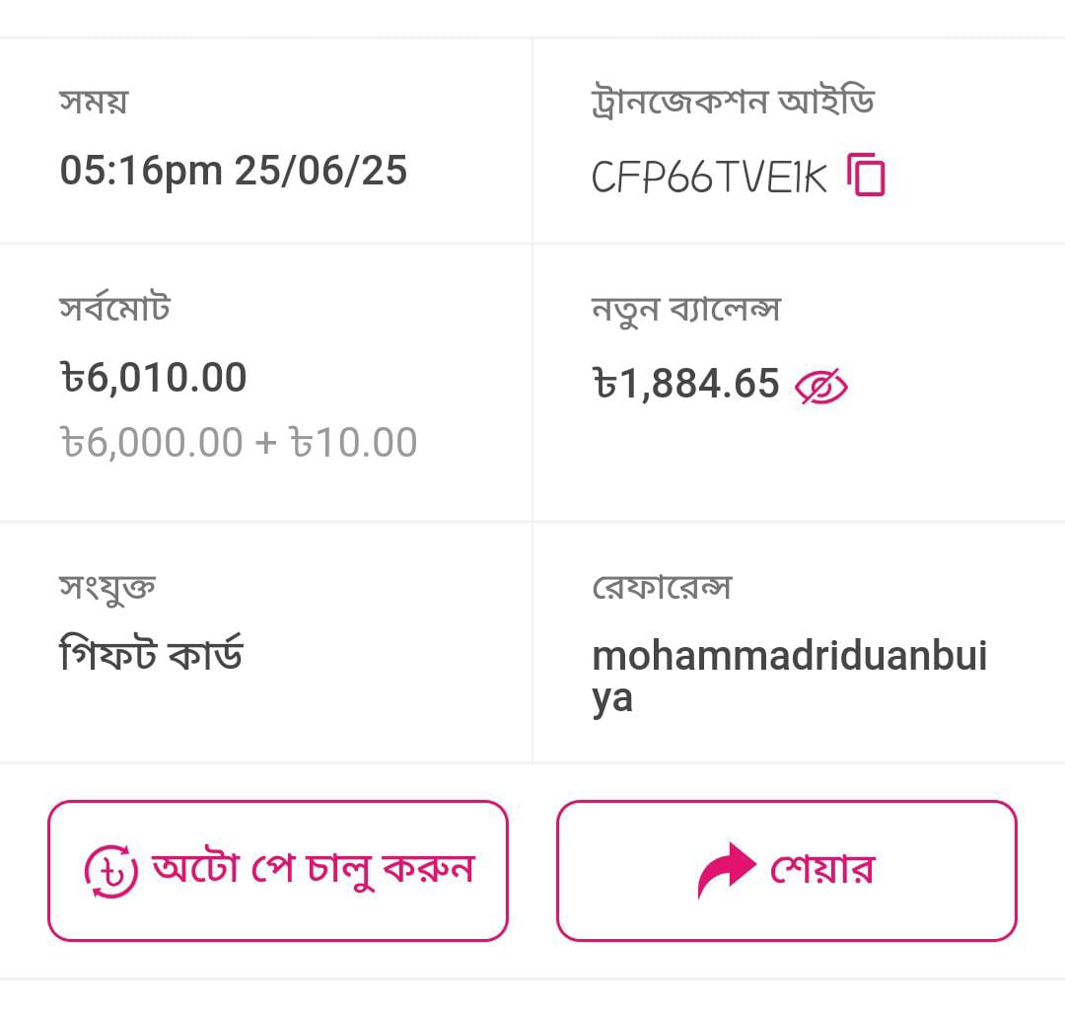The image size is (1065, 1012).
Task: Tap the সংযুক্ত label
Action: (107, 588)
